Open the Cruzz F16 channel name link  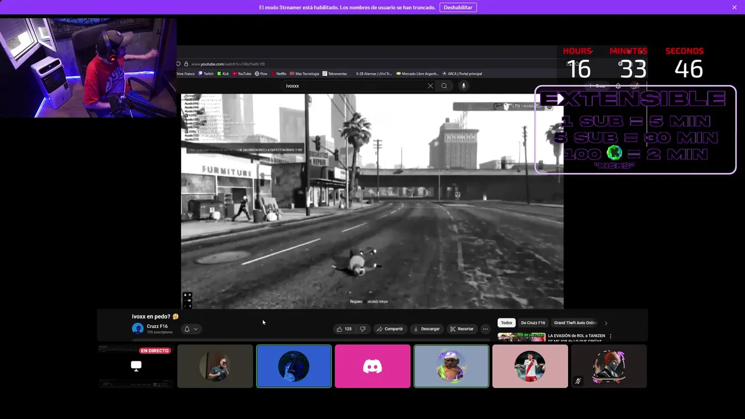(157, 326)
